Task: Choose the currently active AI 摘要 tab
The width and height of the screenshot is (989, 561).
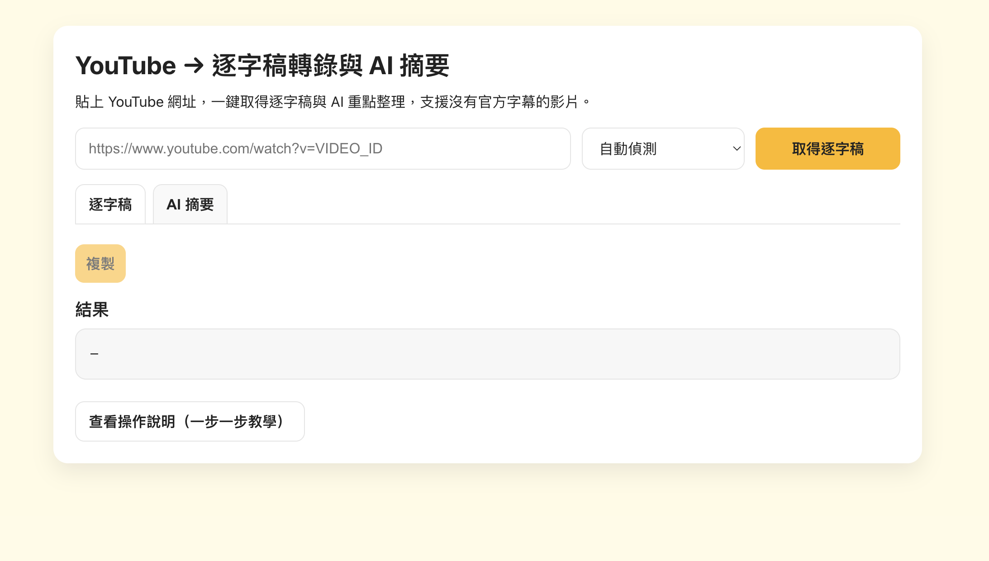Action: click(190, 204)
